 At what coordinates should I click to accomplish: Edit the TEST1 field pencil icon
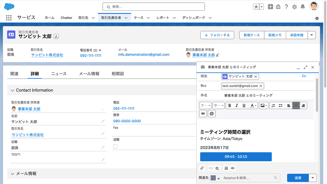coord(103,160)
